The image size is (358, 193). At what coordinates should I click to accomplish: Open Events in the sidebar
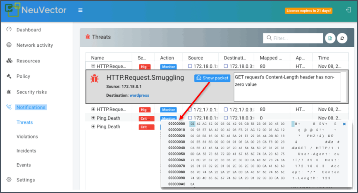(24, 165)
